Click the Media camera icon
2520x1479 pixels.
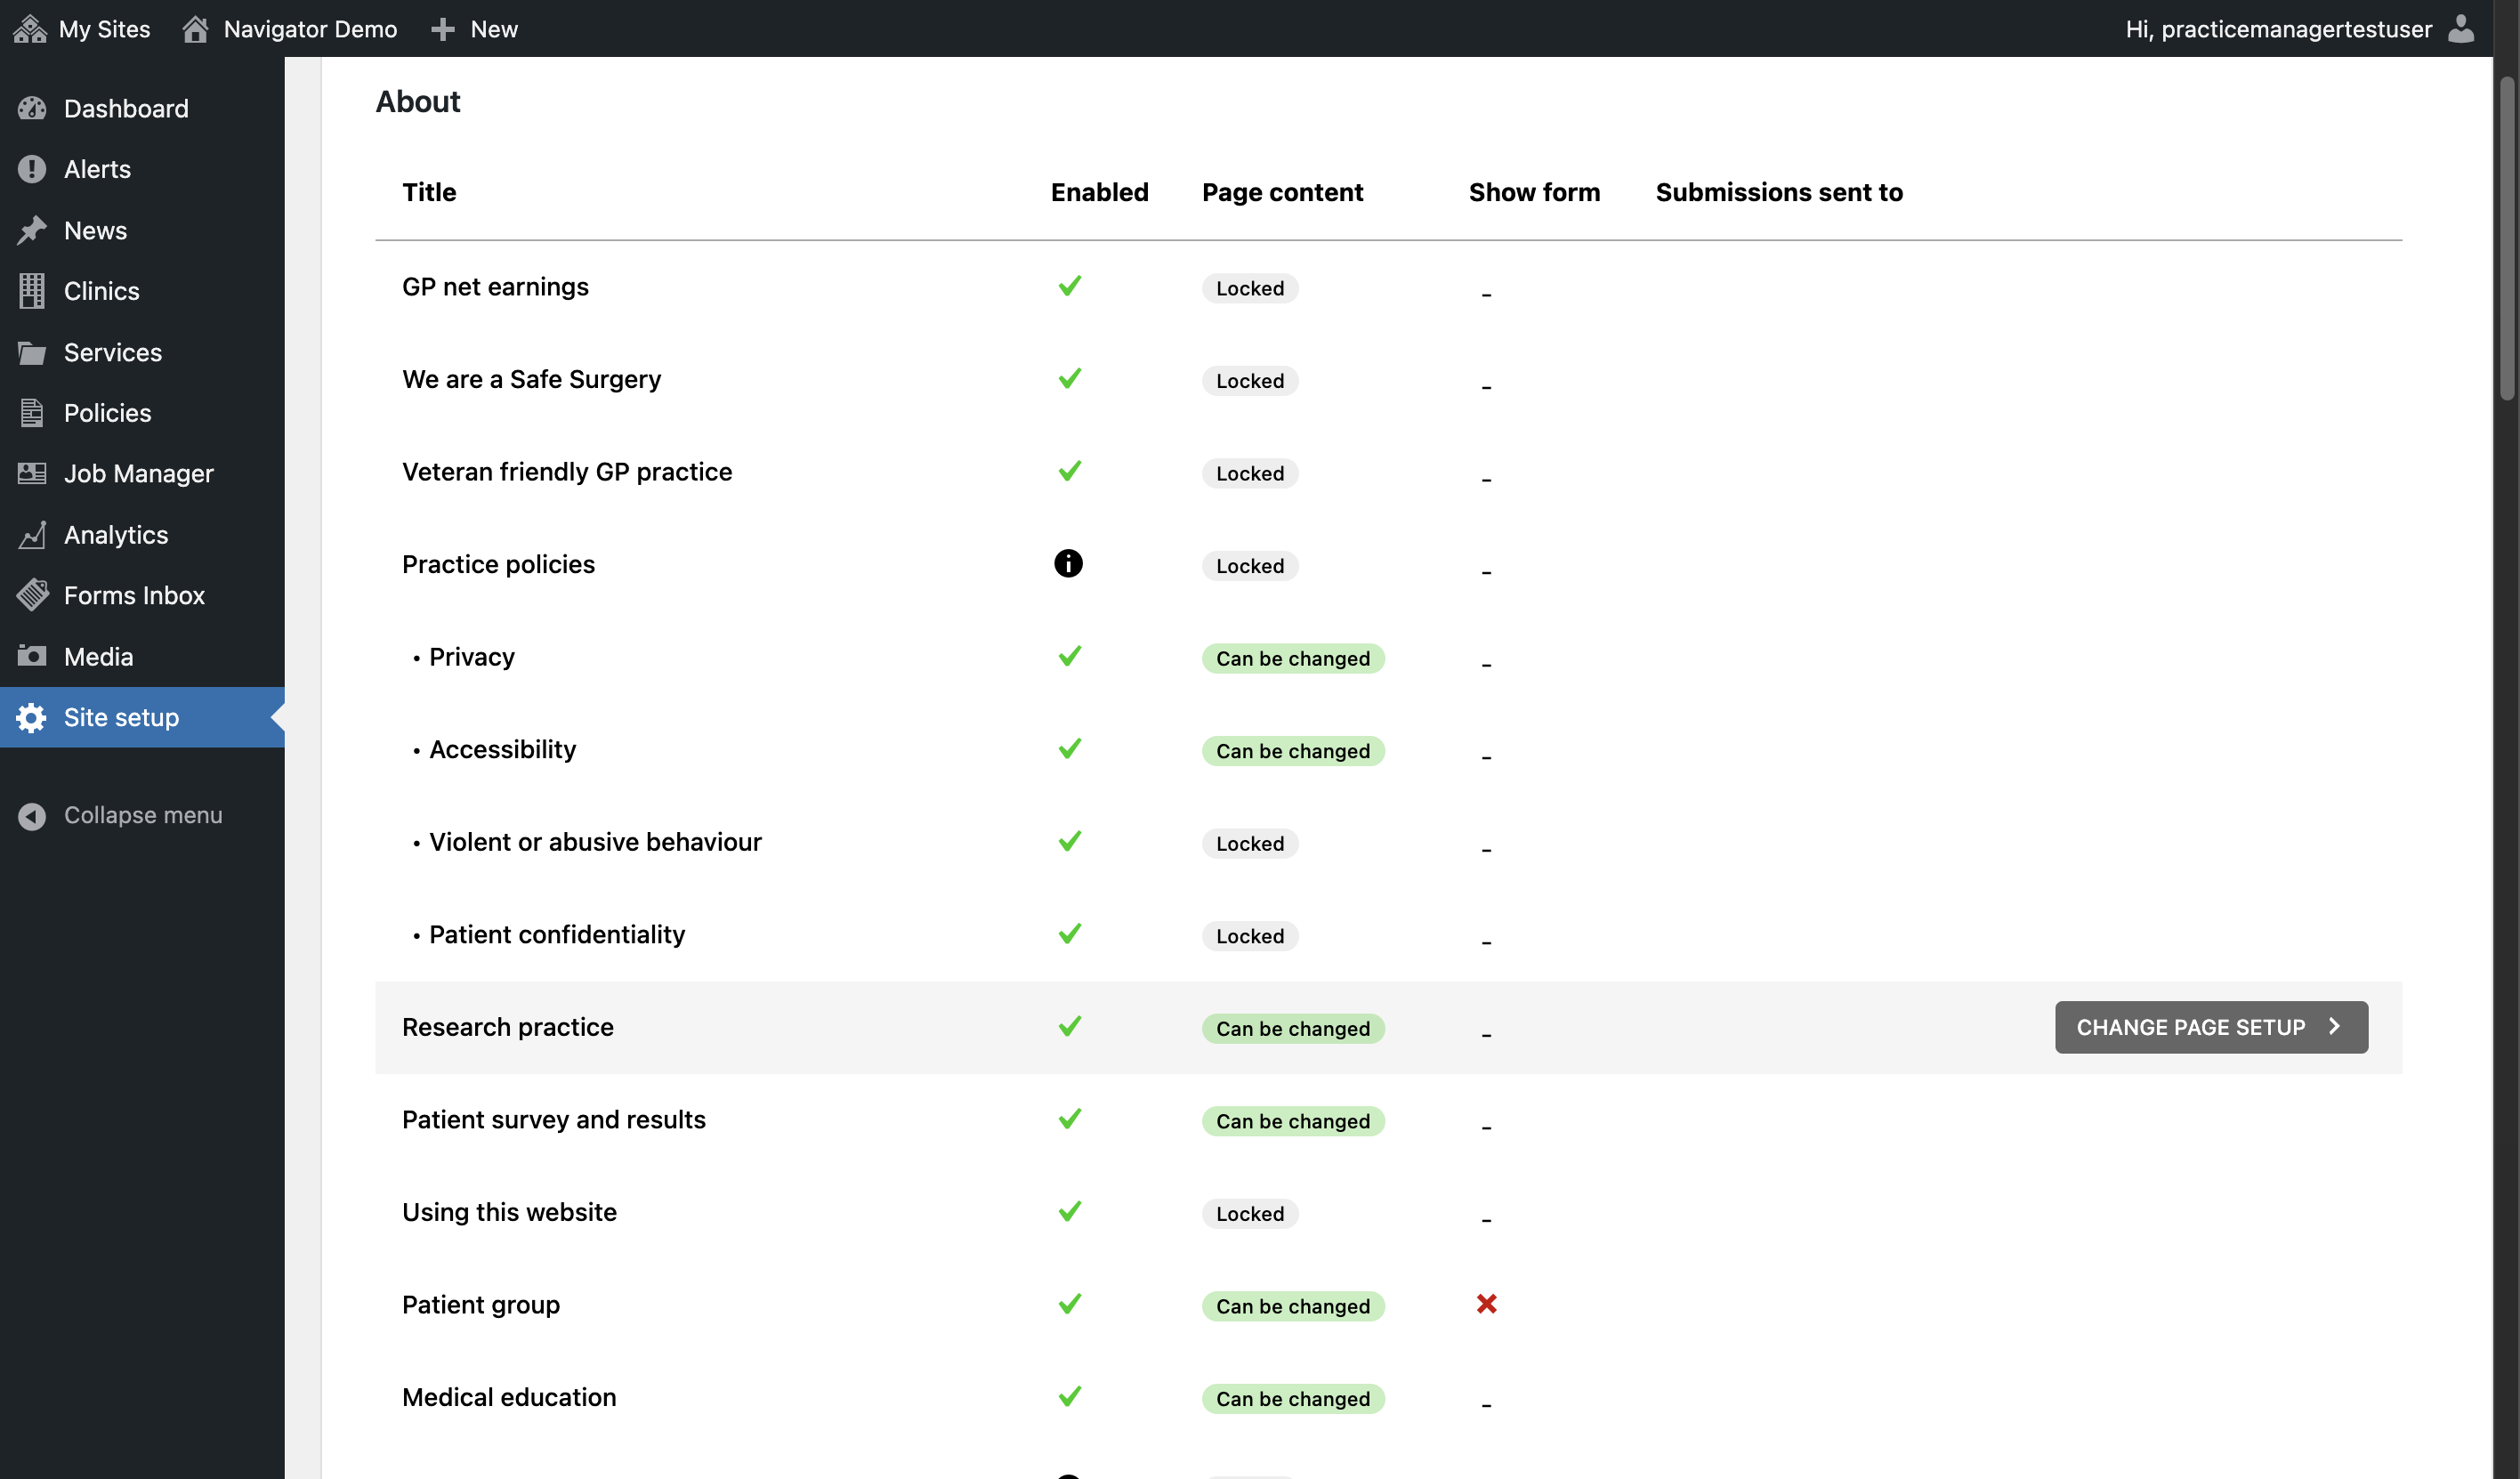(32, 656)
